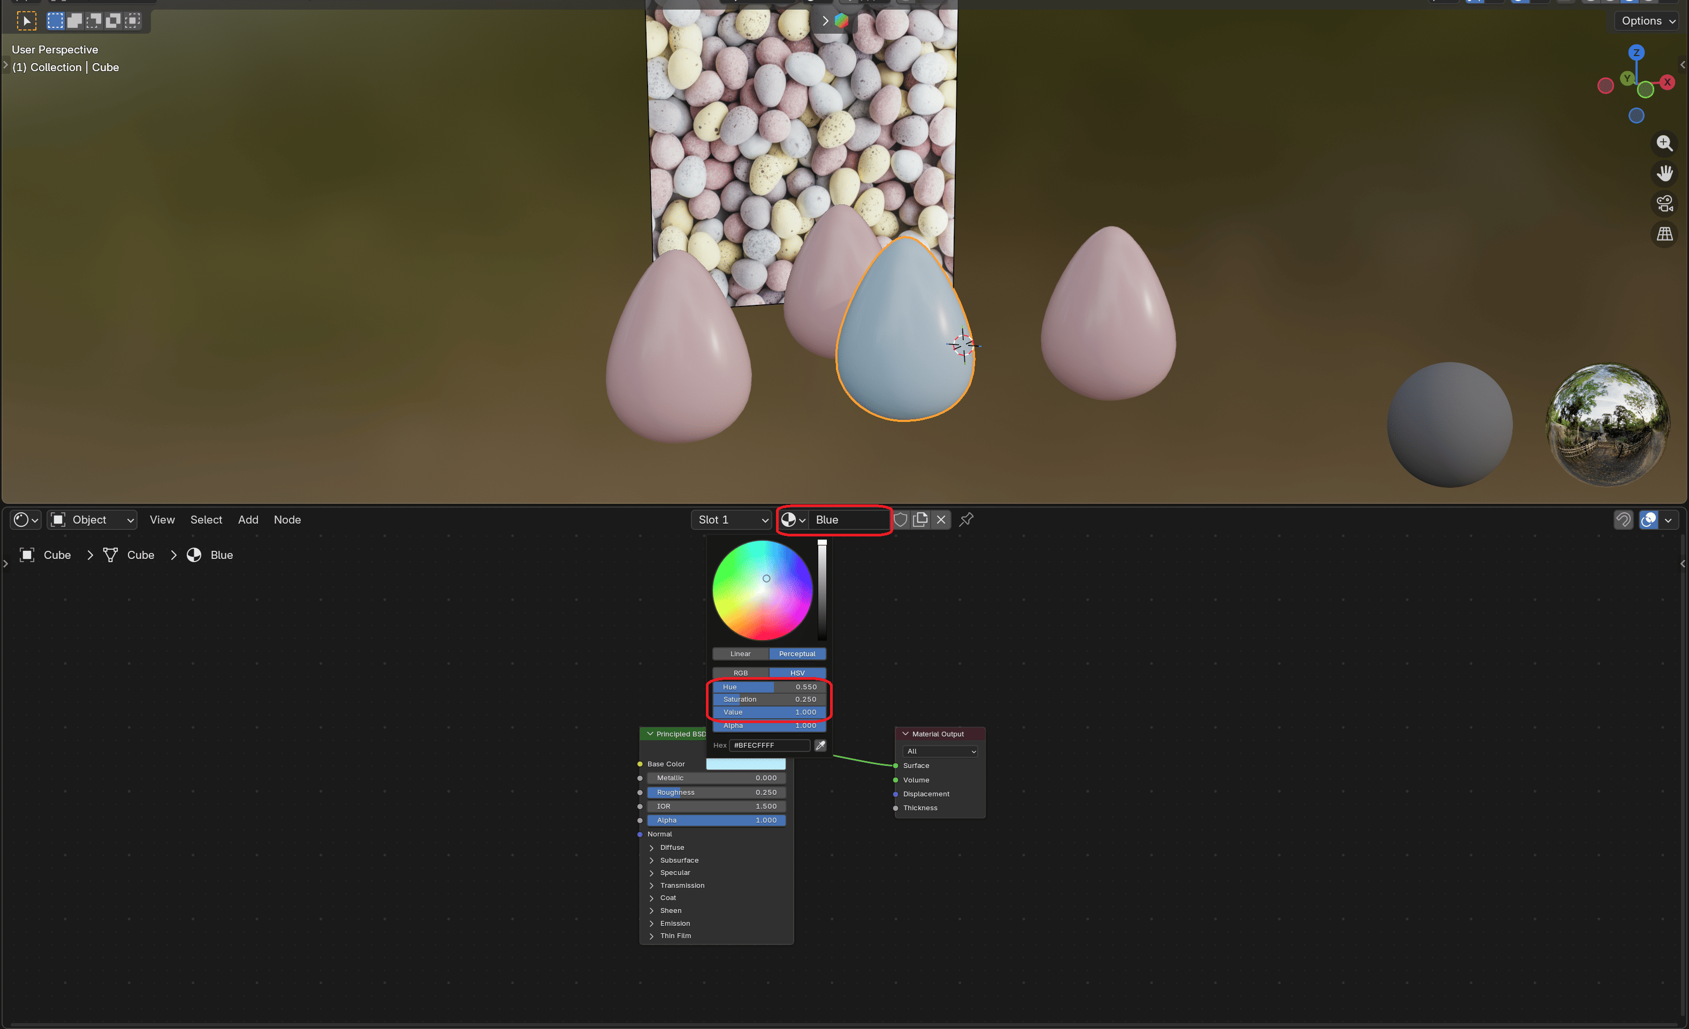Open the Add menu
Viewport: 1689px width, 1029px height.
coord(248,520)
